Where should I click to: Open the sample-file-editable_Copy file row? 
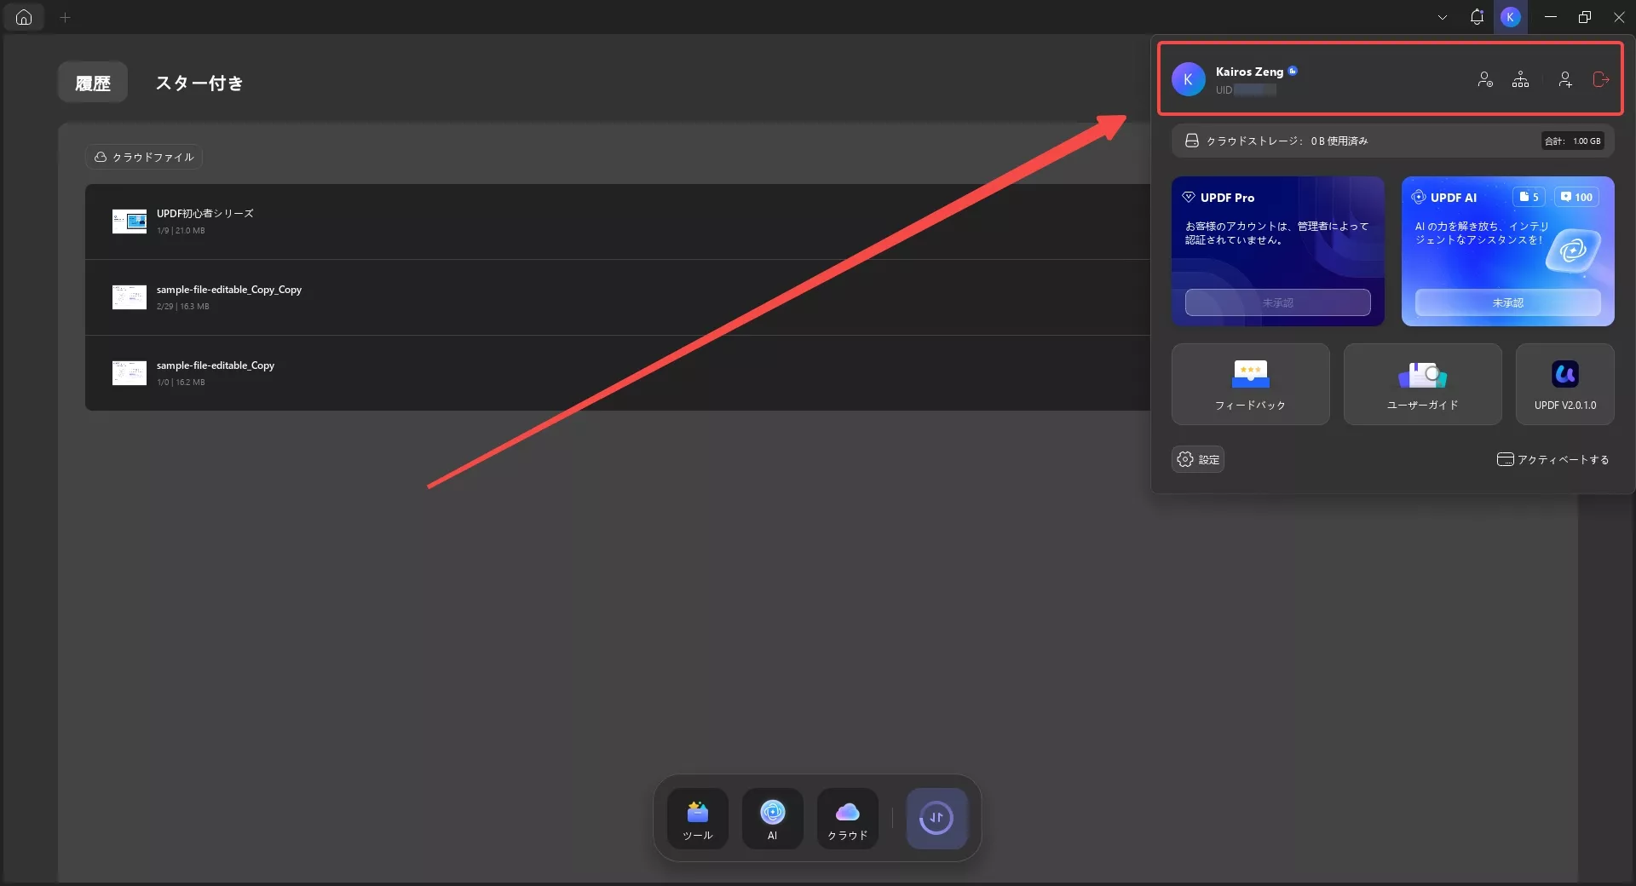[618, 373]
